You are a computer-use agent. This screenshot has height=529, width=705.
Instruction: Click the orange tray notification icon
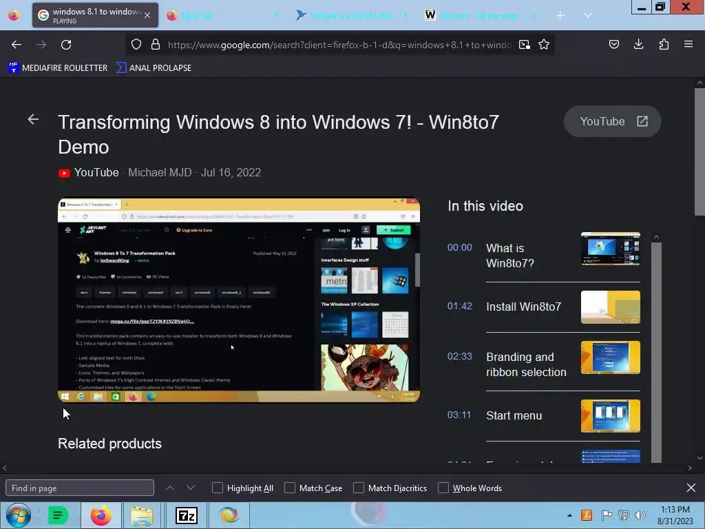(x=587, y=515)
